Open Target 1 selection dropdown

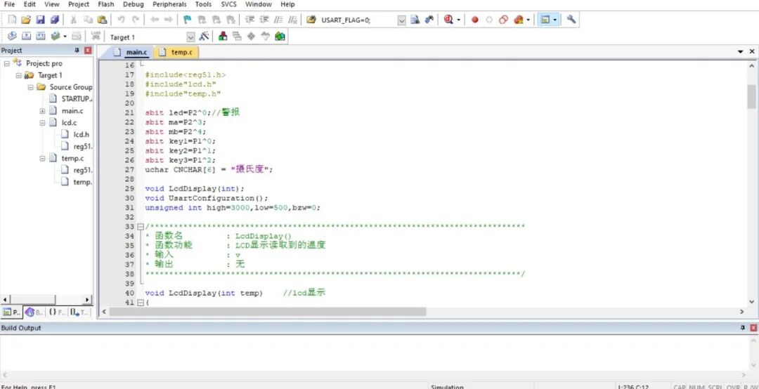(190, 37)
